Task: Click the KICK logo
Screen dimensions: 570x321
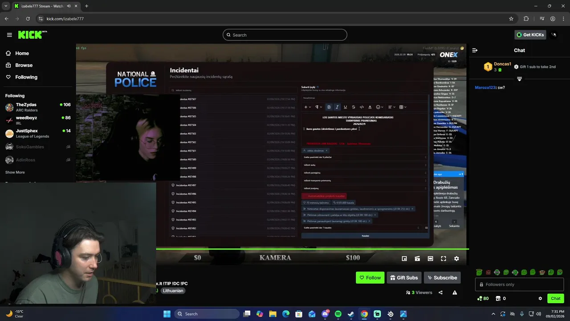Action: tap(33, 35)
